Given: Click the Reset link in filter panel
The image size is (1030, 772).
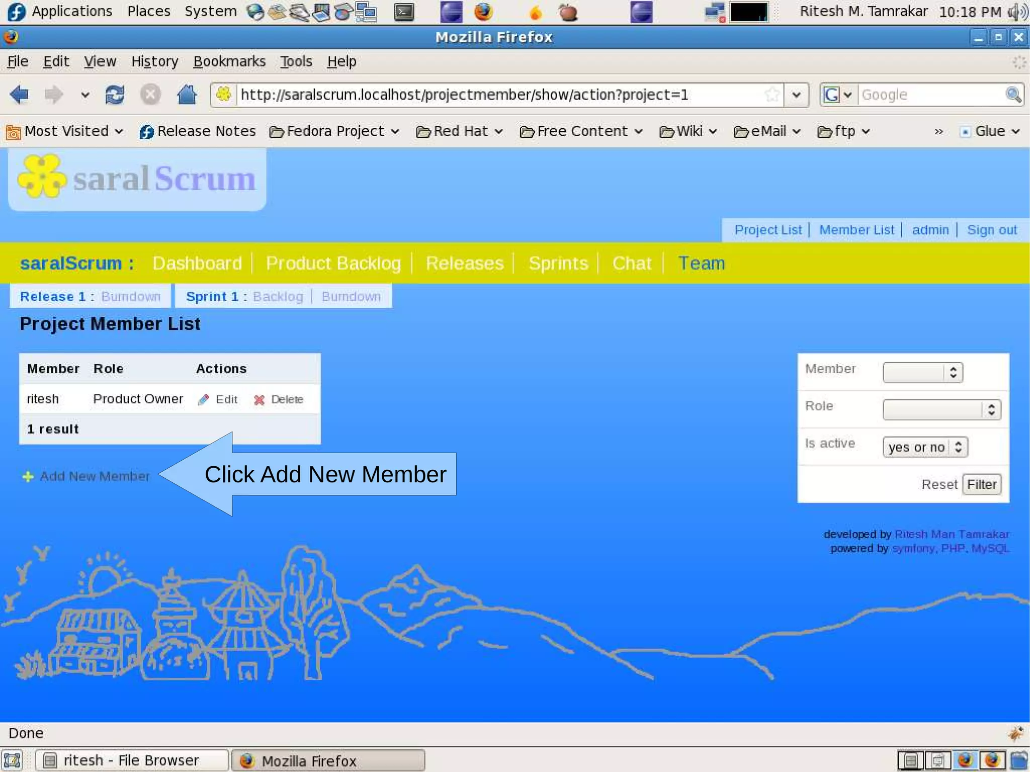Looking at the screenshot, I should pyautogui.click(x=939, y=484).
